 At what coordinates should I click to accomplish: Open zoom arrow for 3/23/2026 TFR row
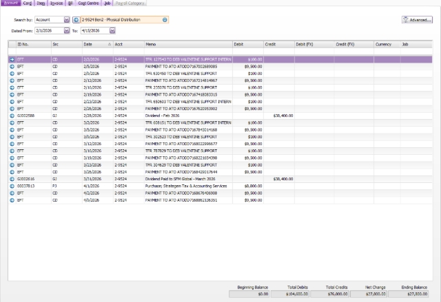click(12, 165)
